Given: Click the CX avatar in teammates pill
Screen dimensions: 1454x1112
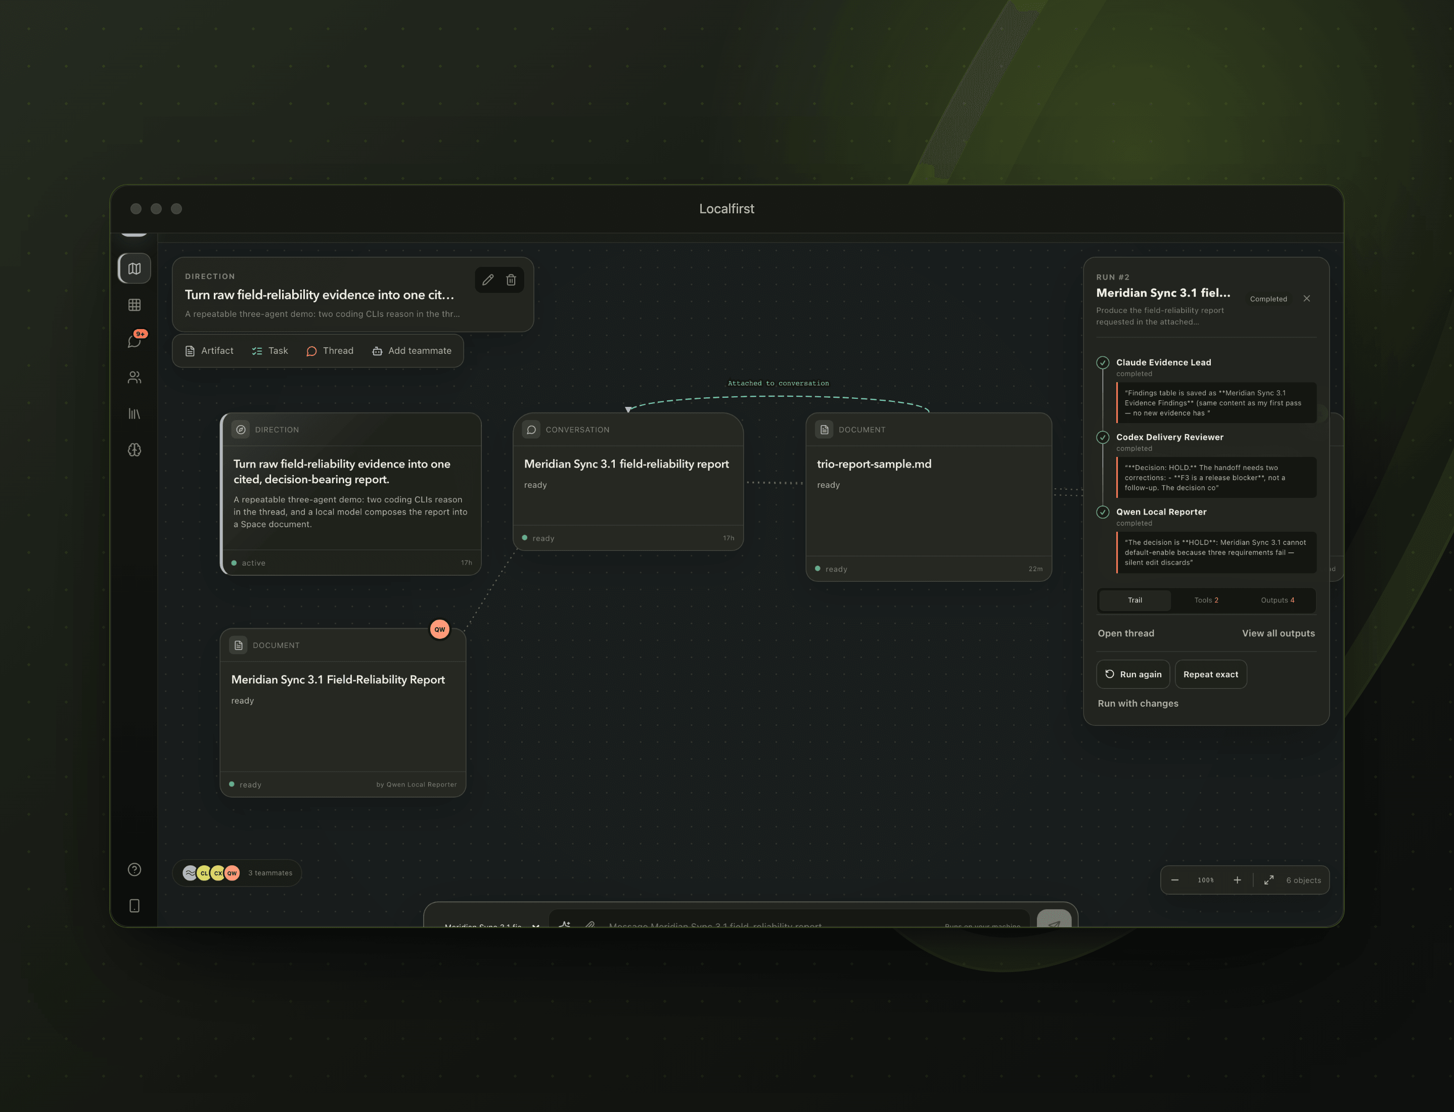Looking at the screenshot, I should pos(218,873).
